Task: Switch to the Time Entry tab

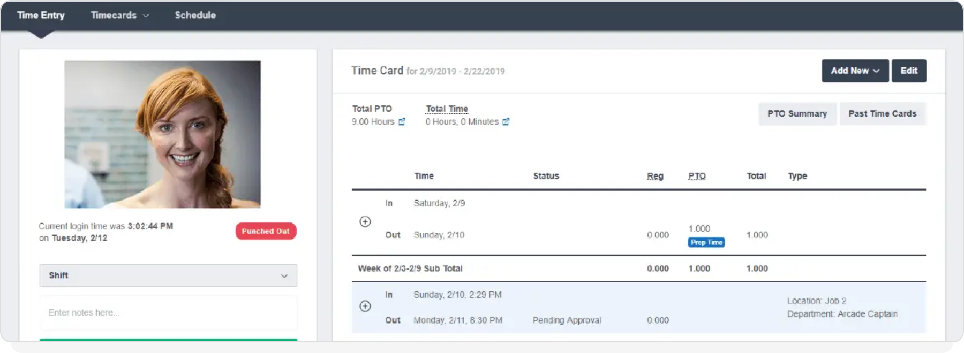Action: pos(41,15)
